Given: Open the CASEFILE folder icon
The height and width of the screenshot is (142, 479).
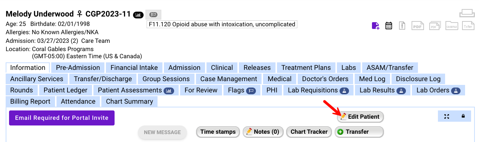Looking at the screenshot, I should 451,26.
